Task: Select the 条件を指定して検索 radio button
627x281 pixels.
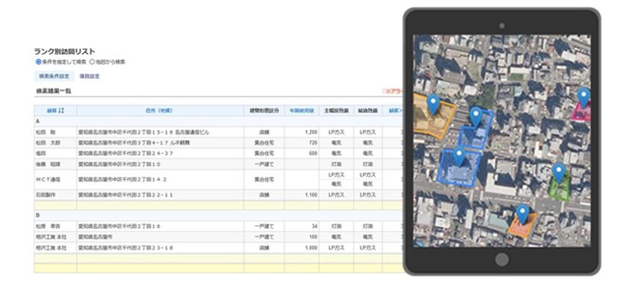Action: [x=38, y=62]
